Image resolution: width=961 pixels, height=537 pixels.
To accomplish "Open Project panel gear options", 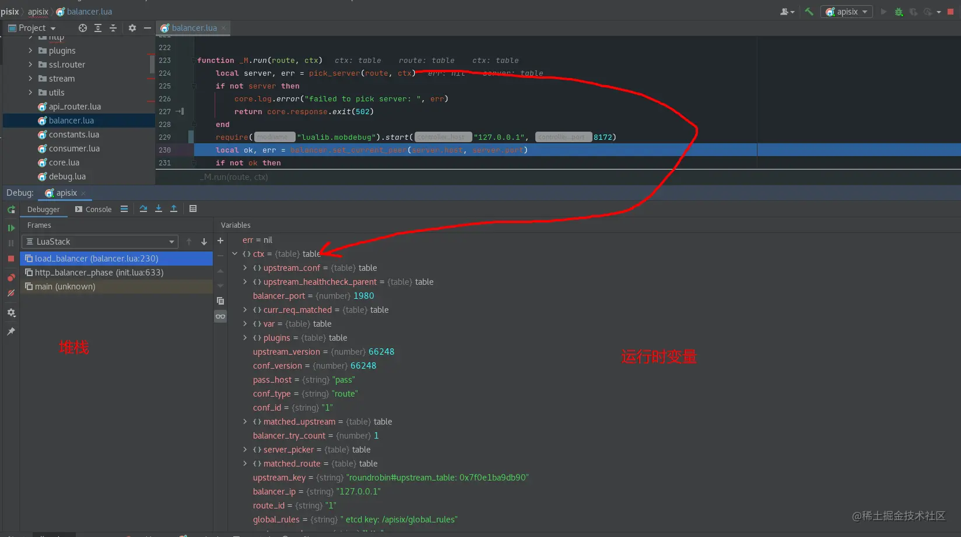I will 132,28.
